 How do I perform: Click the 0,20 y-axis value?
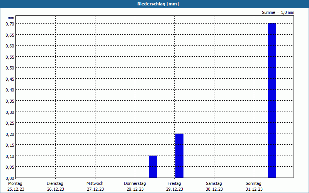tap(10, 134)
